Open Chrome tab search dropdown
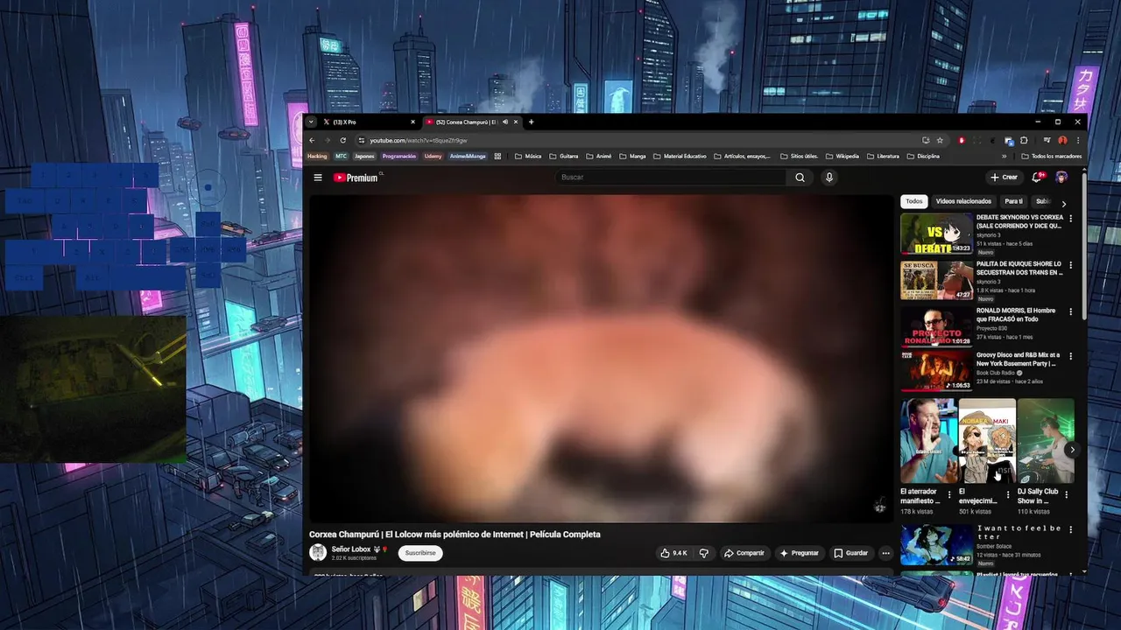The height and width of the screenshot is (630, 1121). point(310,122)
